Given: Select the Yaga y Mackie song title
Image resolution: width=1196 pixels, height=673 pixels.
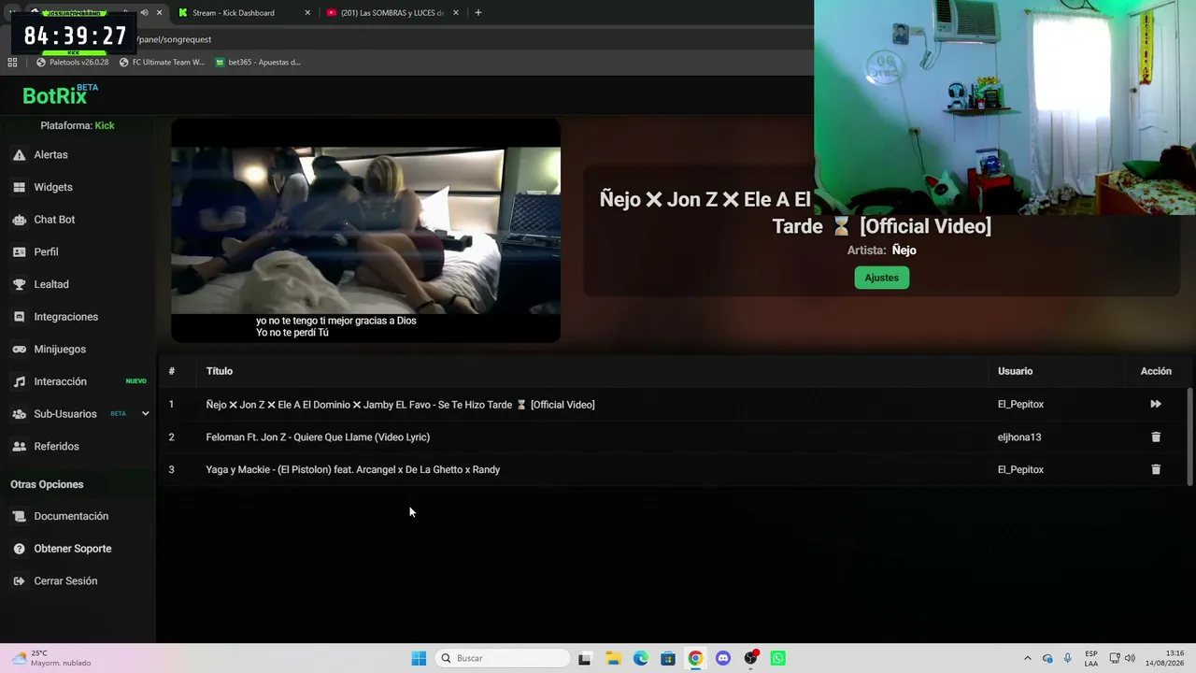Looking at the screenshot, I should 353,469.
